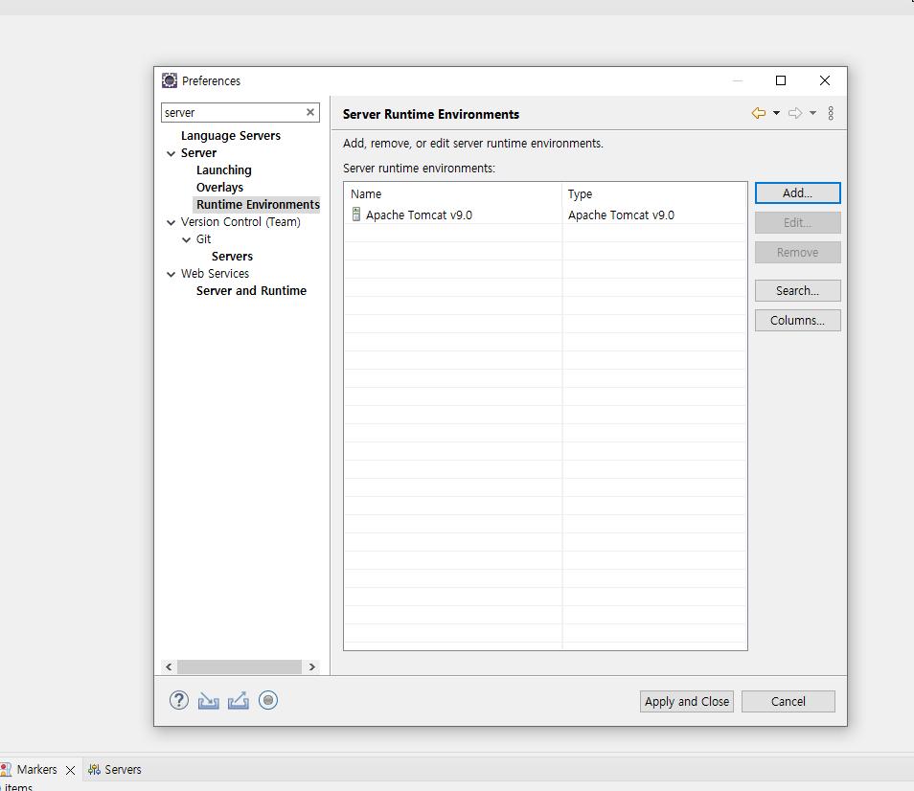
Task: Collapse the Git tree node
Action: (x=186, y=240)
